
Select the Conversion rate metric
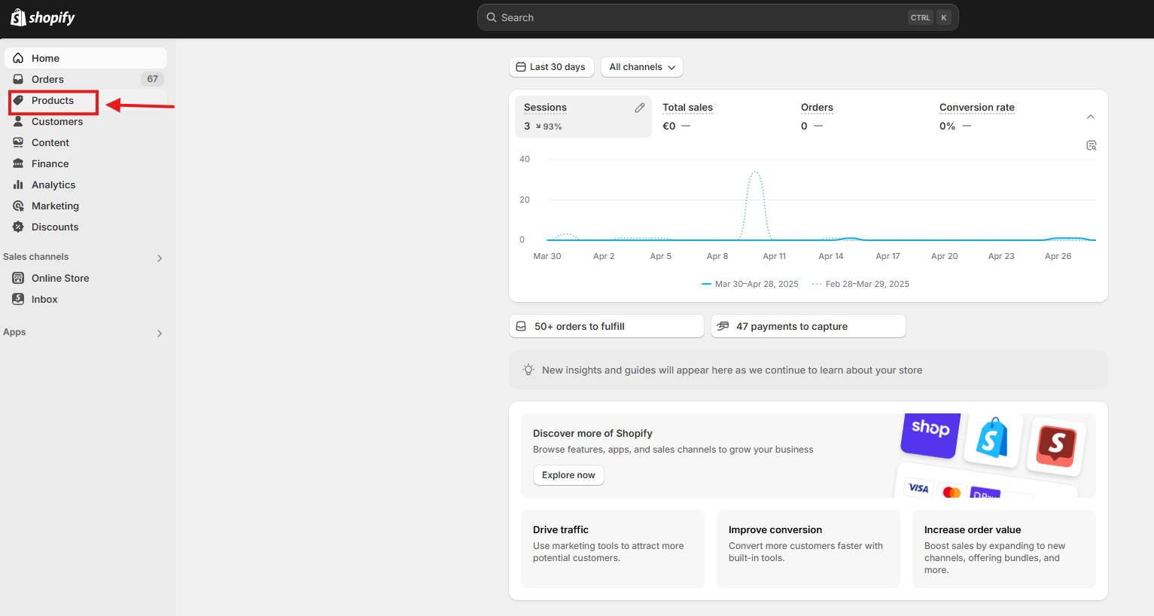[999, 117]
